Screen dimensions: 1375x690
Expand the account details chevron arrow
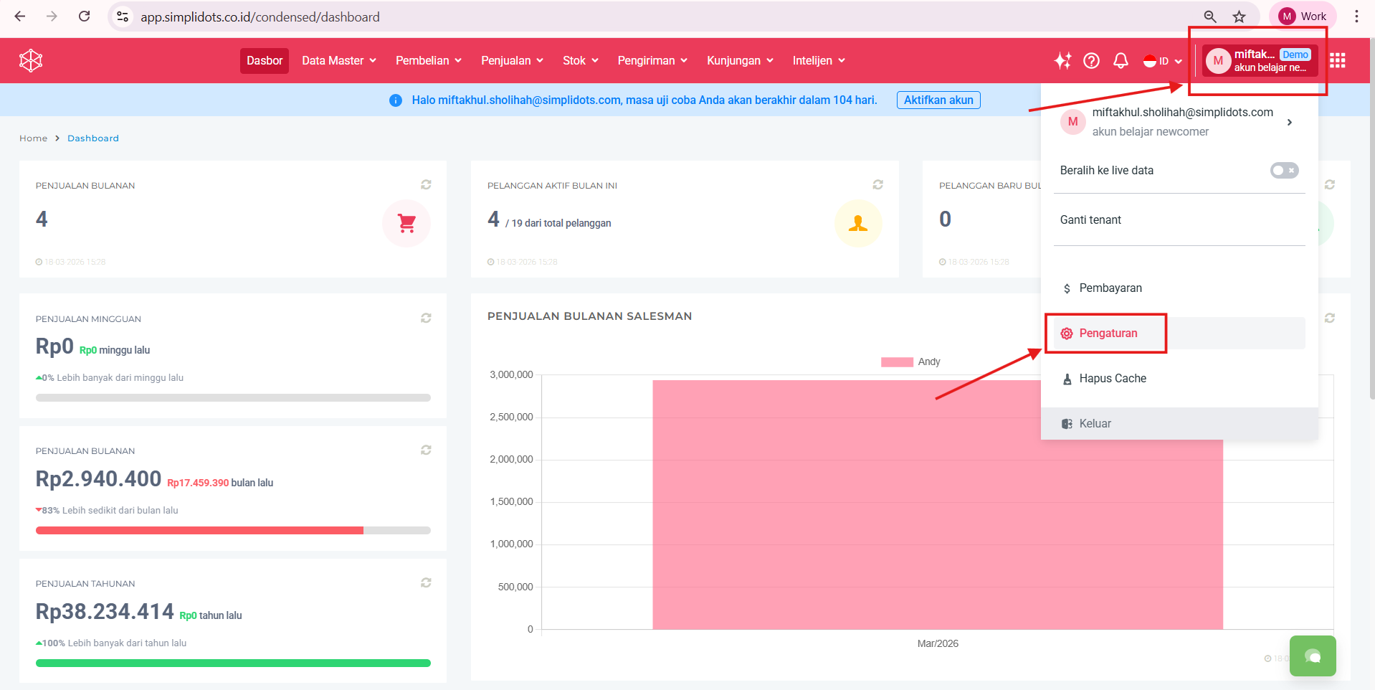(x=1289, y=123)
